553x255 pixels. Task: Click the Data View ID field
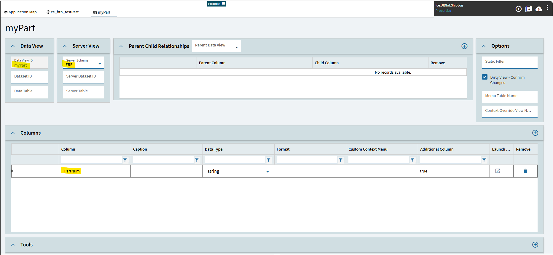[x=29, y=62]
